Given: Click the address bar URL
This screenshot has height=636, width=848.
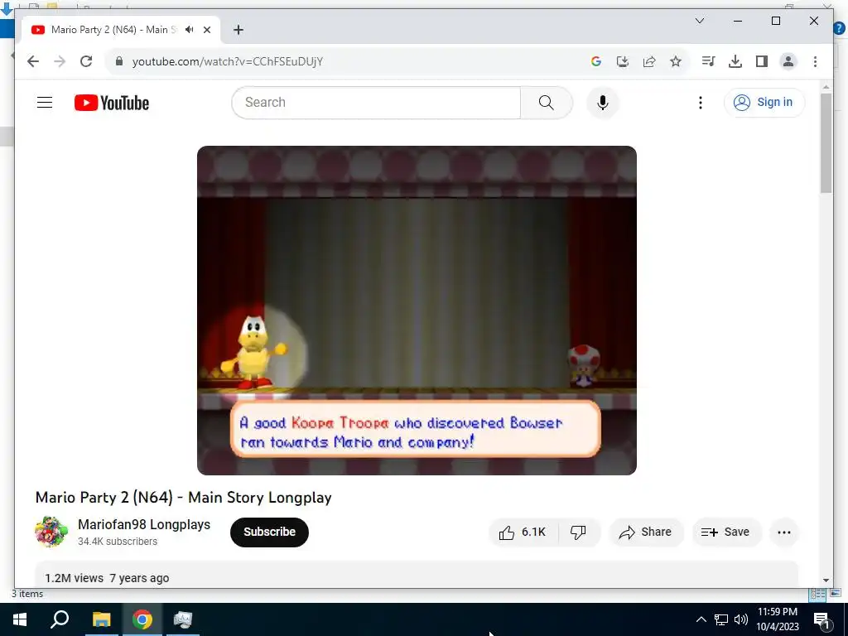Looking at the screenshot, I should [x=228, y=61].
